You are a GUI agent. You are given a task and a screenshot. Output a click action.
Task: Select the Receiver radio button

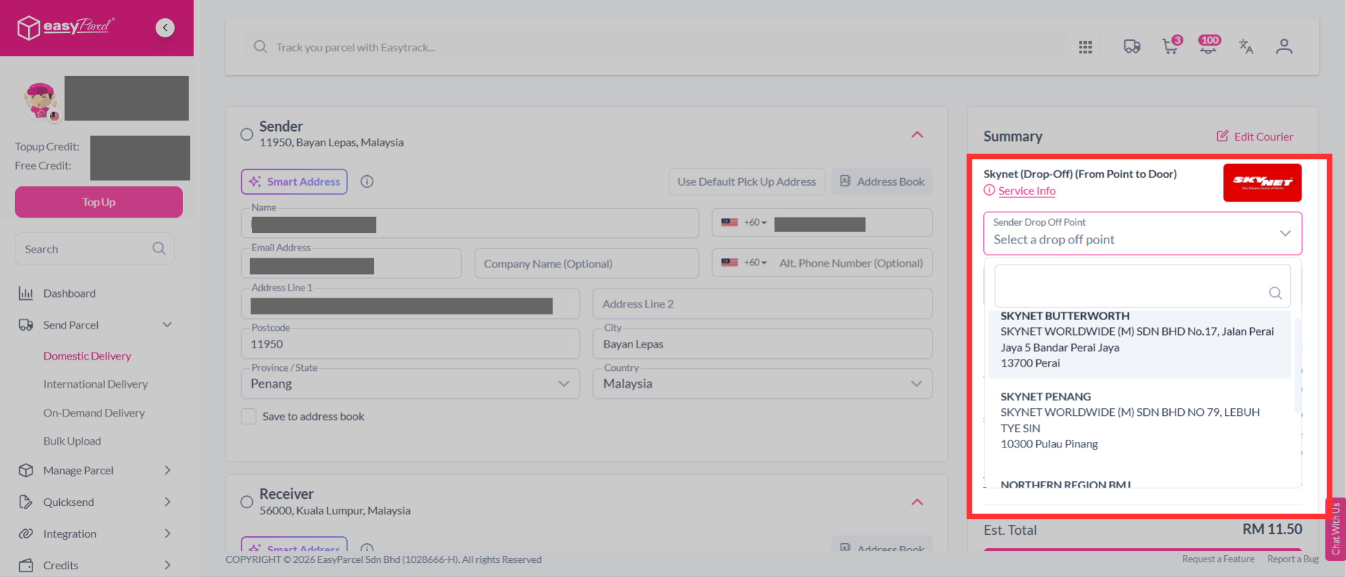point(247,502)
